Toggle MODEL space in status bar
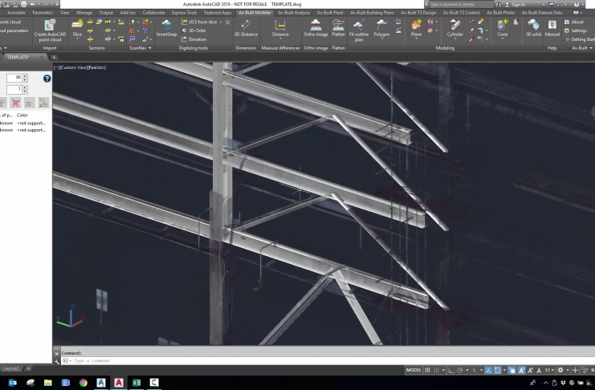 click(414, 370)
